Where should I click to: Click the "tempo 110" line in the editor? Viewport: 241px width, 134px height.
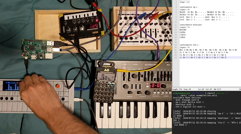[185, 2]
